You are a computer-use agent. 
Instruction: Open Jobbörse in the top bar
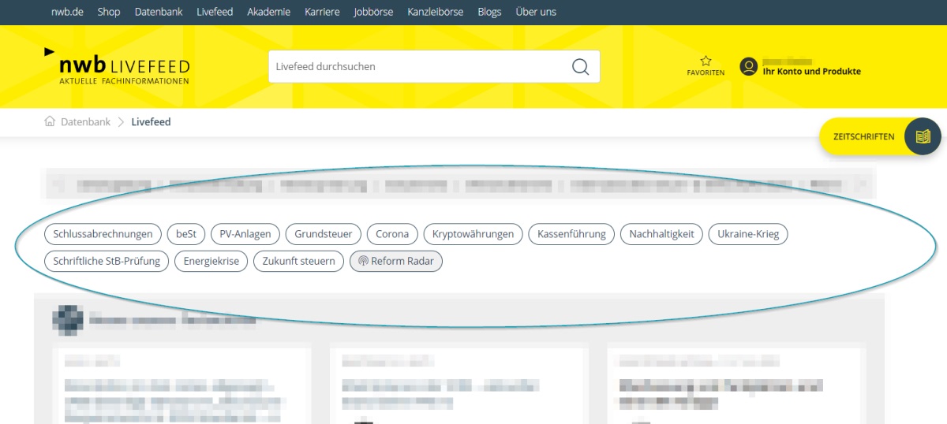[x=373, y=12]
